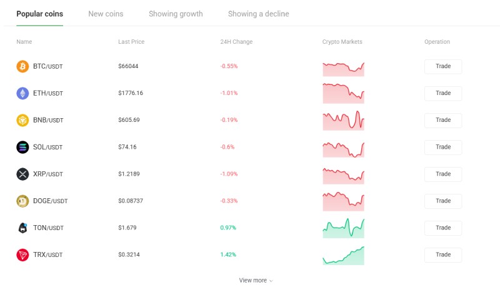Select the Popular coins tab
This screenshot has width=500, height=292.
[40, 14]
